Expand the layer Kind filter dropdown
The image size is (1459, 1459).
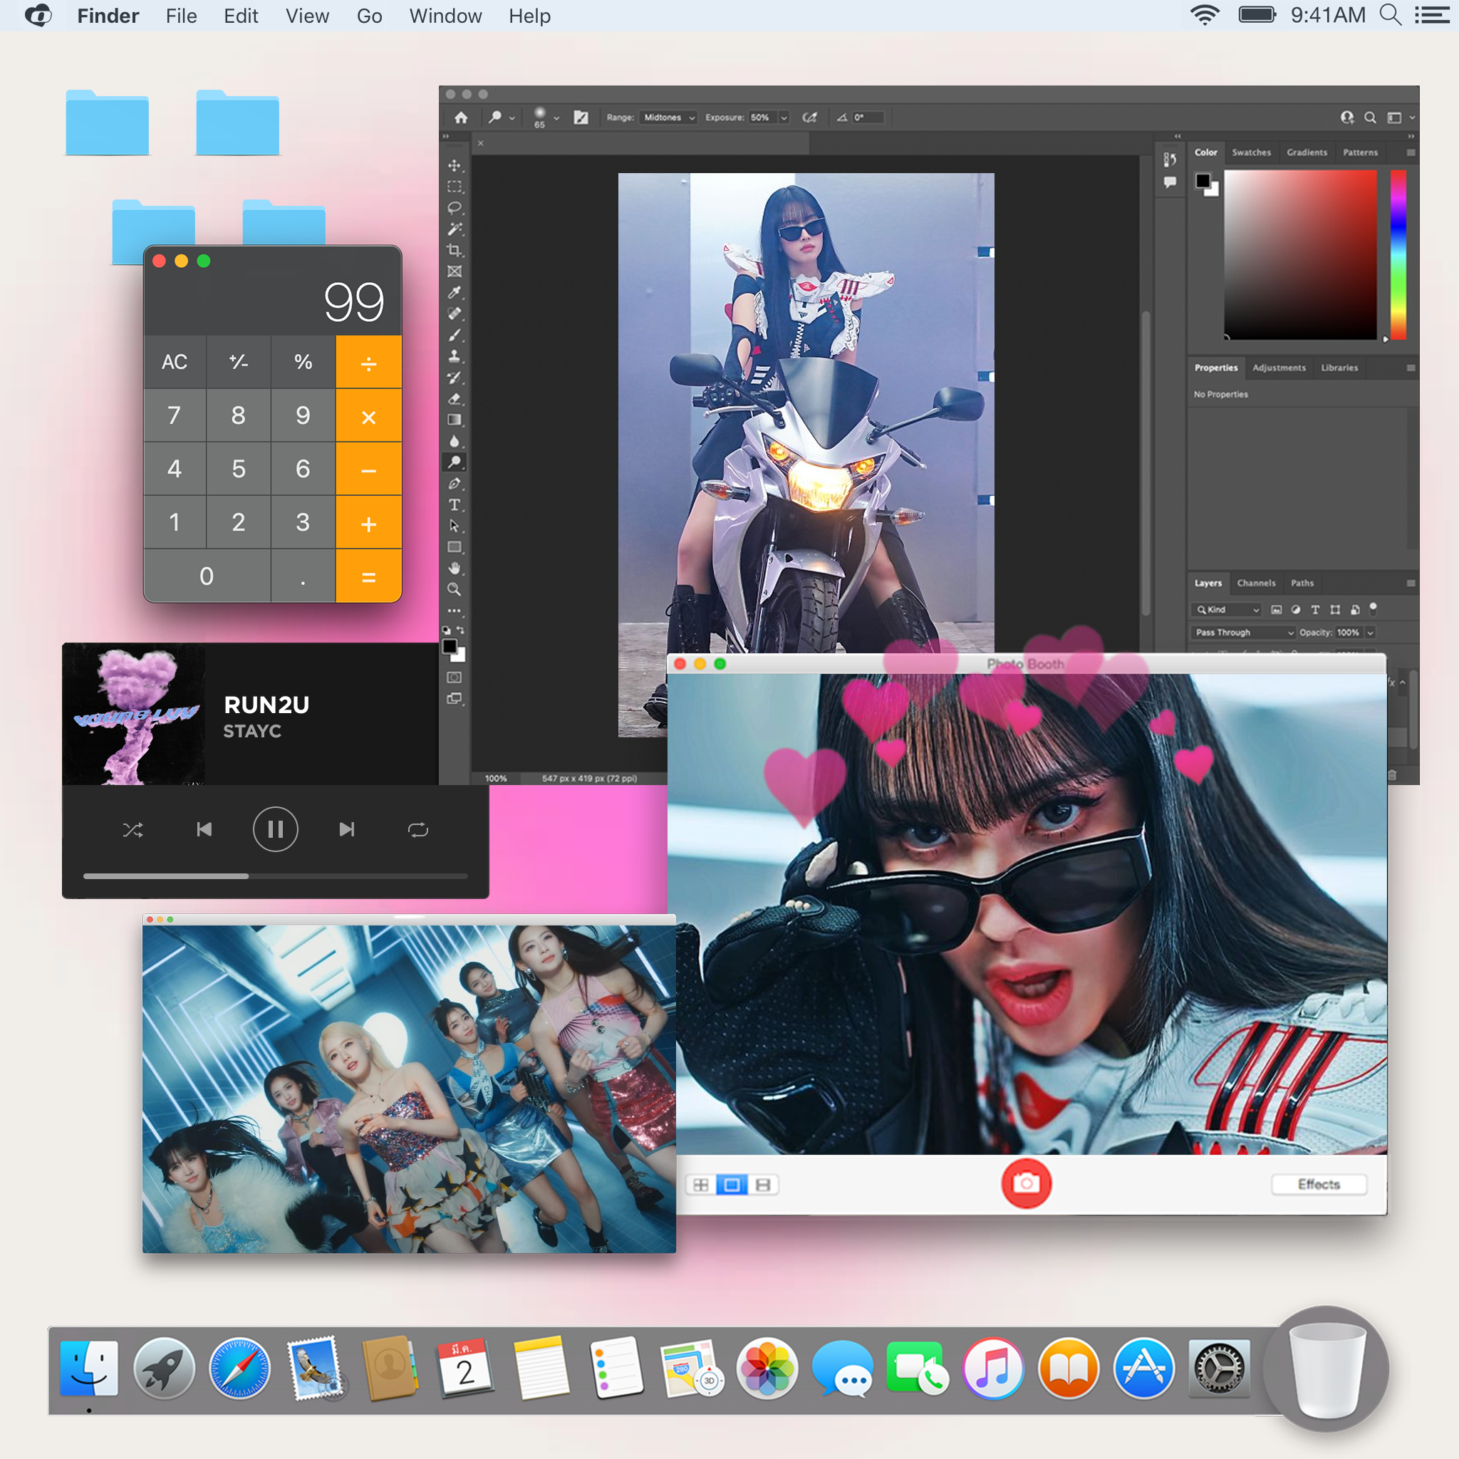1228,609
